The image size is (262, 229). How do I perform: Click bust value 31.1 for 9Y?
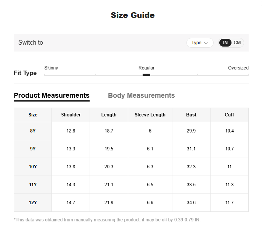191,149
